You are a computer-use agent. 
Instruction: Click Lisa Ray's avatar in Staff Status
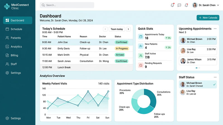(x=183, y=92)
